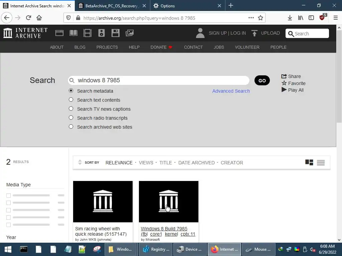The width and height of the screenshot is (342, 256).
Task: Open the DONATE menu item
Action: point(161,47)
